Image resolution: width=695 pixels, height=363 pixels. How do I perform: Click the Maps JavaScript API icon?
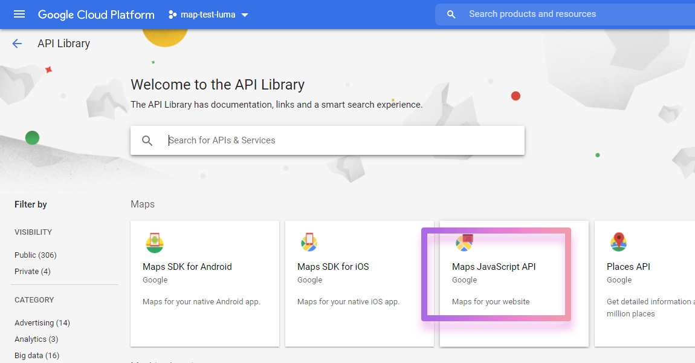[x=464, y=243]
